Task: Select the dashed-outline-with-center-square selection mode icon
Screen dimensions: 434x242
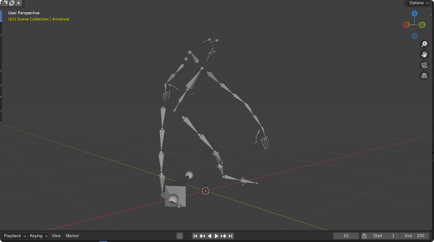Action: (x=19, y=3)
